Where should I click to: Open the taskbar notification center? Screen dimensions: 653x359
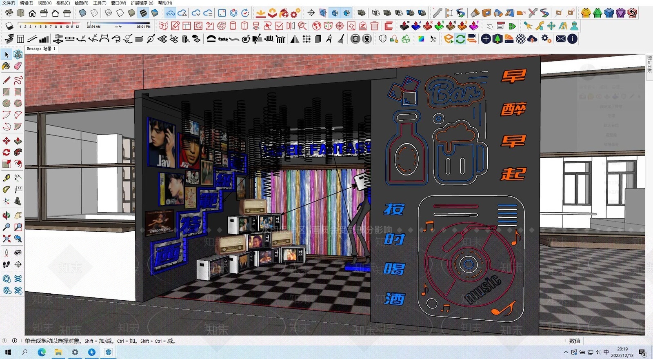642,352
